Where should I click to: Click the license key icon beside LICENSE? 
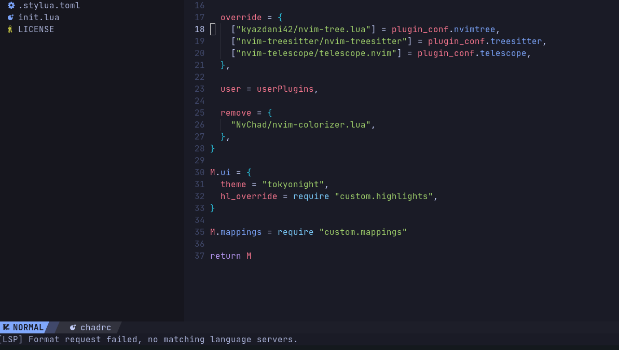(10, 29)
